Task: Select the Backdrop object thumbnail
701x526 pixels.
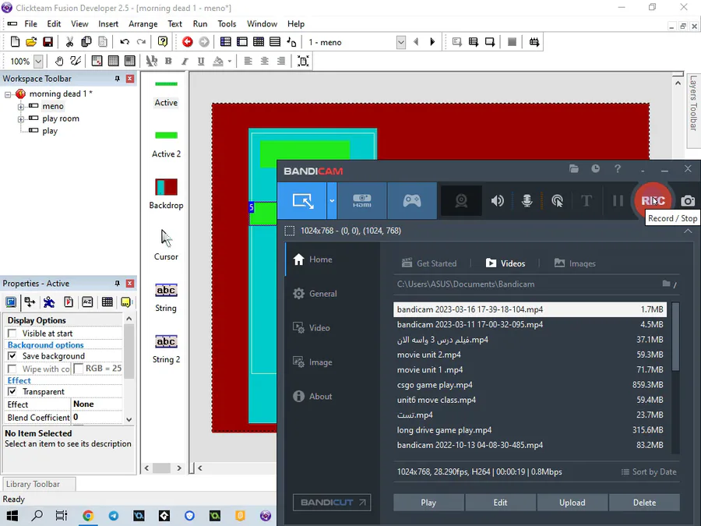Action: click(x=167, y=187)
